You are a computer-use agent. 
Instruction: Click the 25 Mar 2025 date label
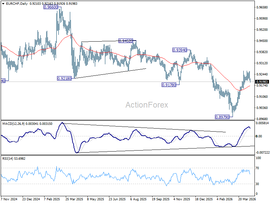coord(74,199)
